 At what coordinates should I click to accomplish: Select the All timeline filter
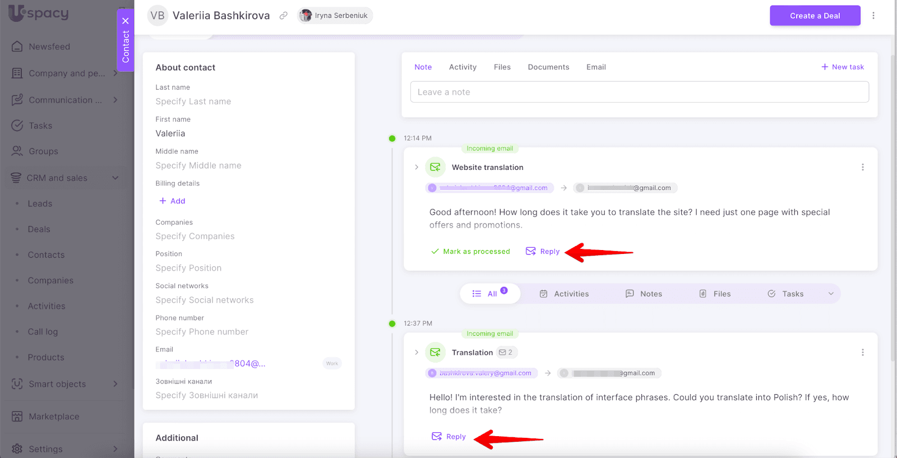coord(490,294)
